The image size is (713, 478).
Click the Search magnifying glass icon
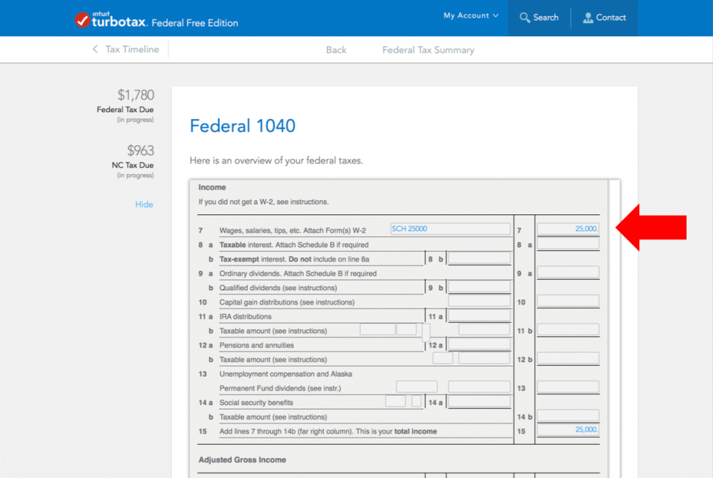(x=525, y=17)
